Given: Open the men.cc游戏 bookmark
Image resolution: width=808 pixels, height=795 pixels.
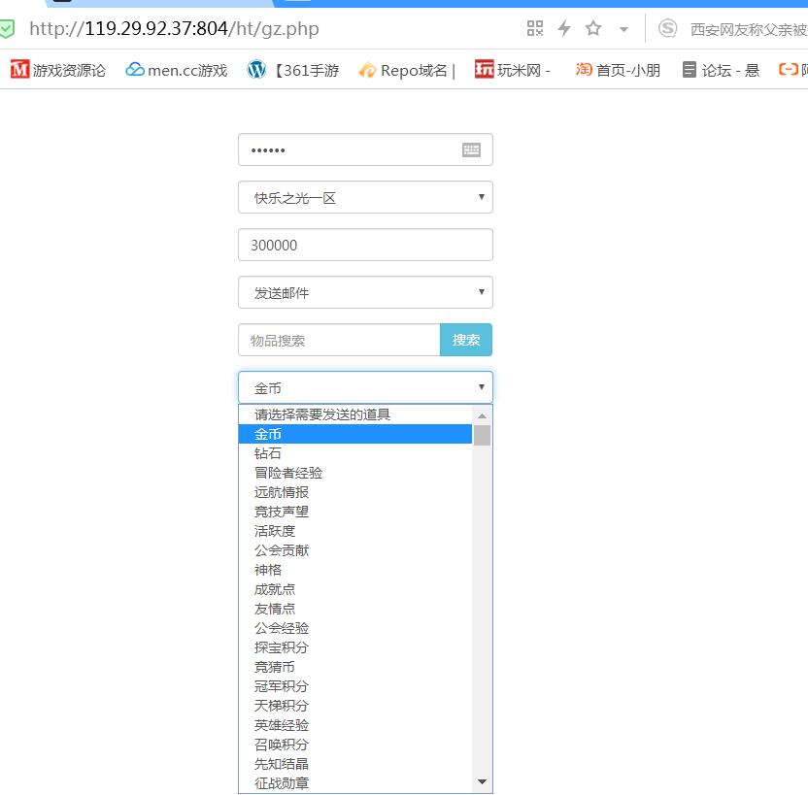Looking at the screenshot, I should [177, 70].
